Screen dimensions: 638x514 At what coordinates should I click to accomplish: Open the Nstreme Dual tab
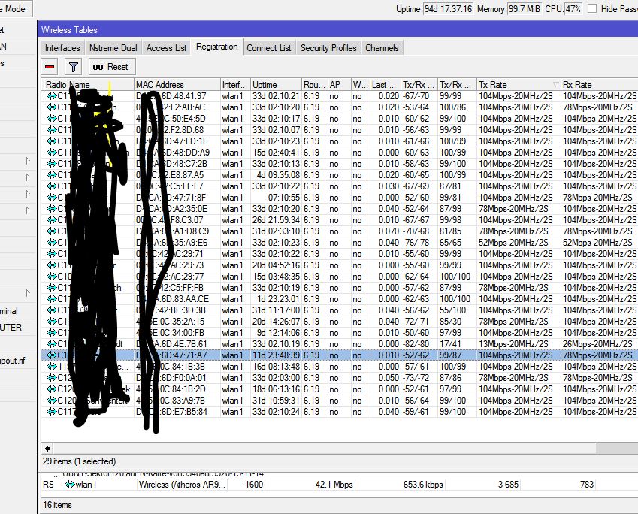tap(113, 48)
